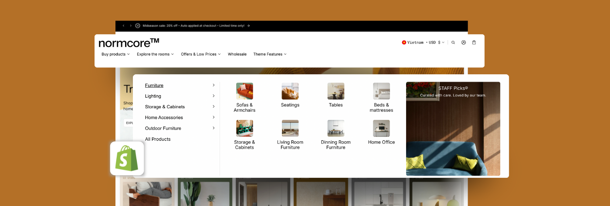Click next announcement arrow
Screen dimensions: 610x206
click(x=131, y=26)
